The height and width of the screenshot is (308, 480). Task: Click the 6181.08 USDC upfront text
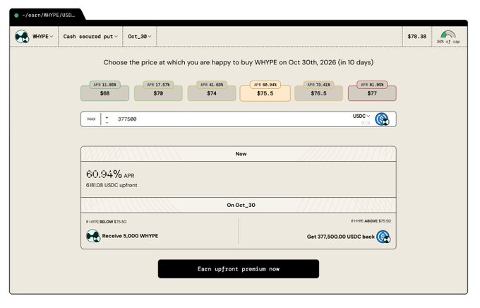(x=112, y=185)
